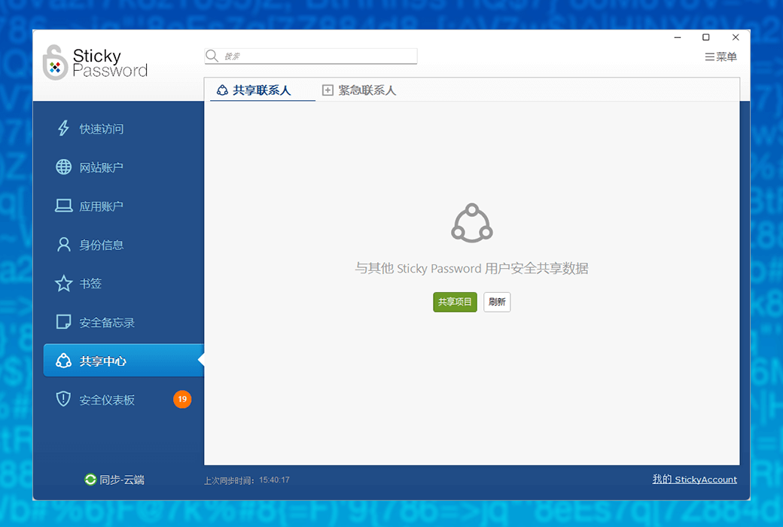Image resolution: width=783 pixels, height=527 pixels.
Task: Click the 与其他 Sticky Password 用户安全共享数据 text
Action: click(471, 268)
